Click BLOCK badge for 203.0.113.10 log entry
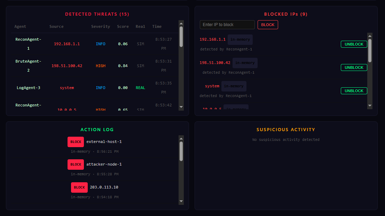This screenshot has width=385, height=216. tap(79, 187)
